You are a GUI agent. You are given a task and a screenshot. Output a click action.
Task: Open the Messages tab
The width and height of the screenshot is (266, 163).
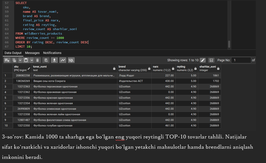(x=32, y=53)
